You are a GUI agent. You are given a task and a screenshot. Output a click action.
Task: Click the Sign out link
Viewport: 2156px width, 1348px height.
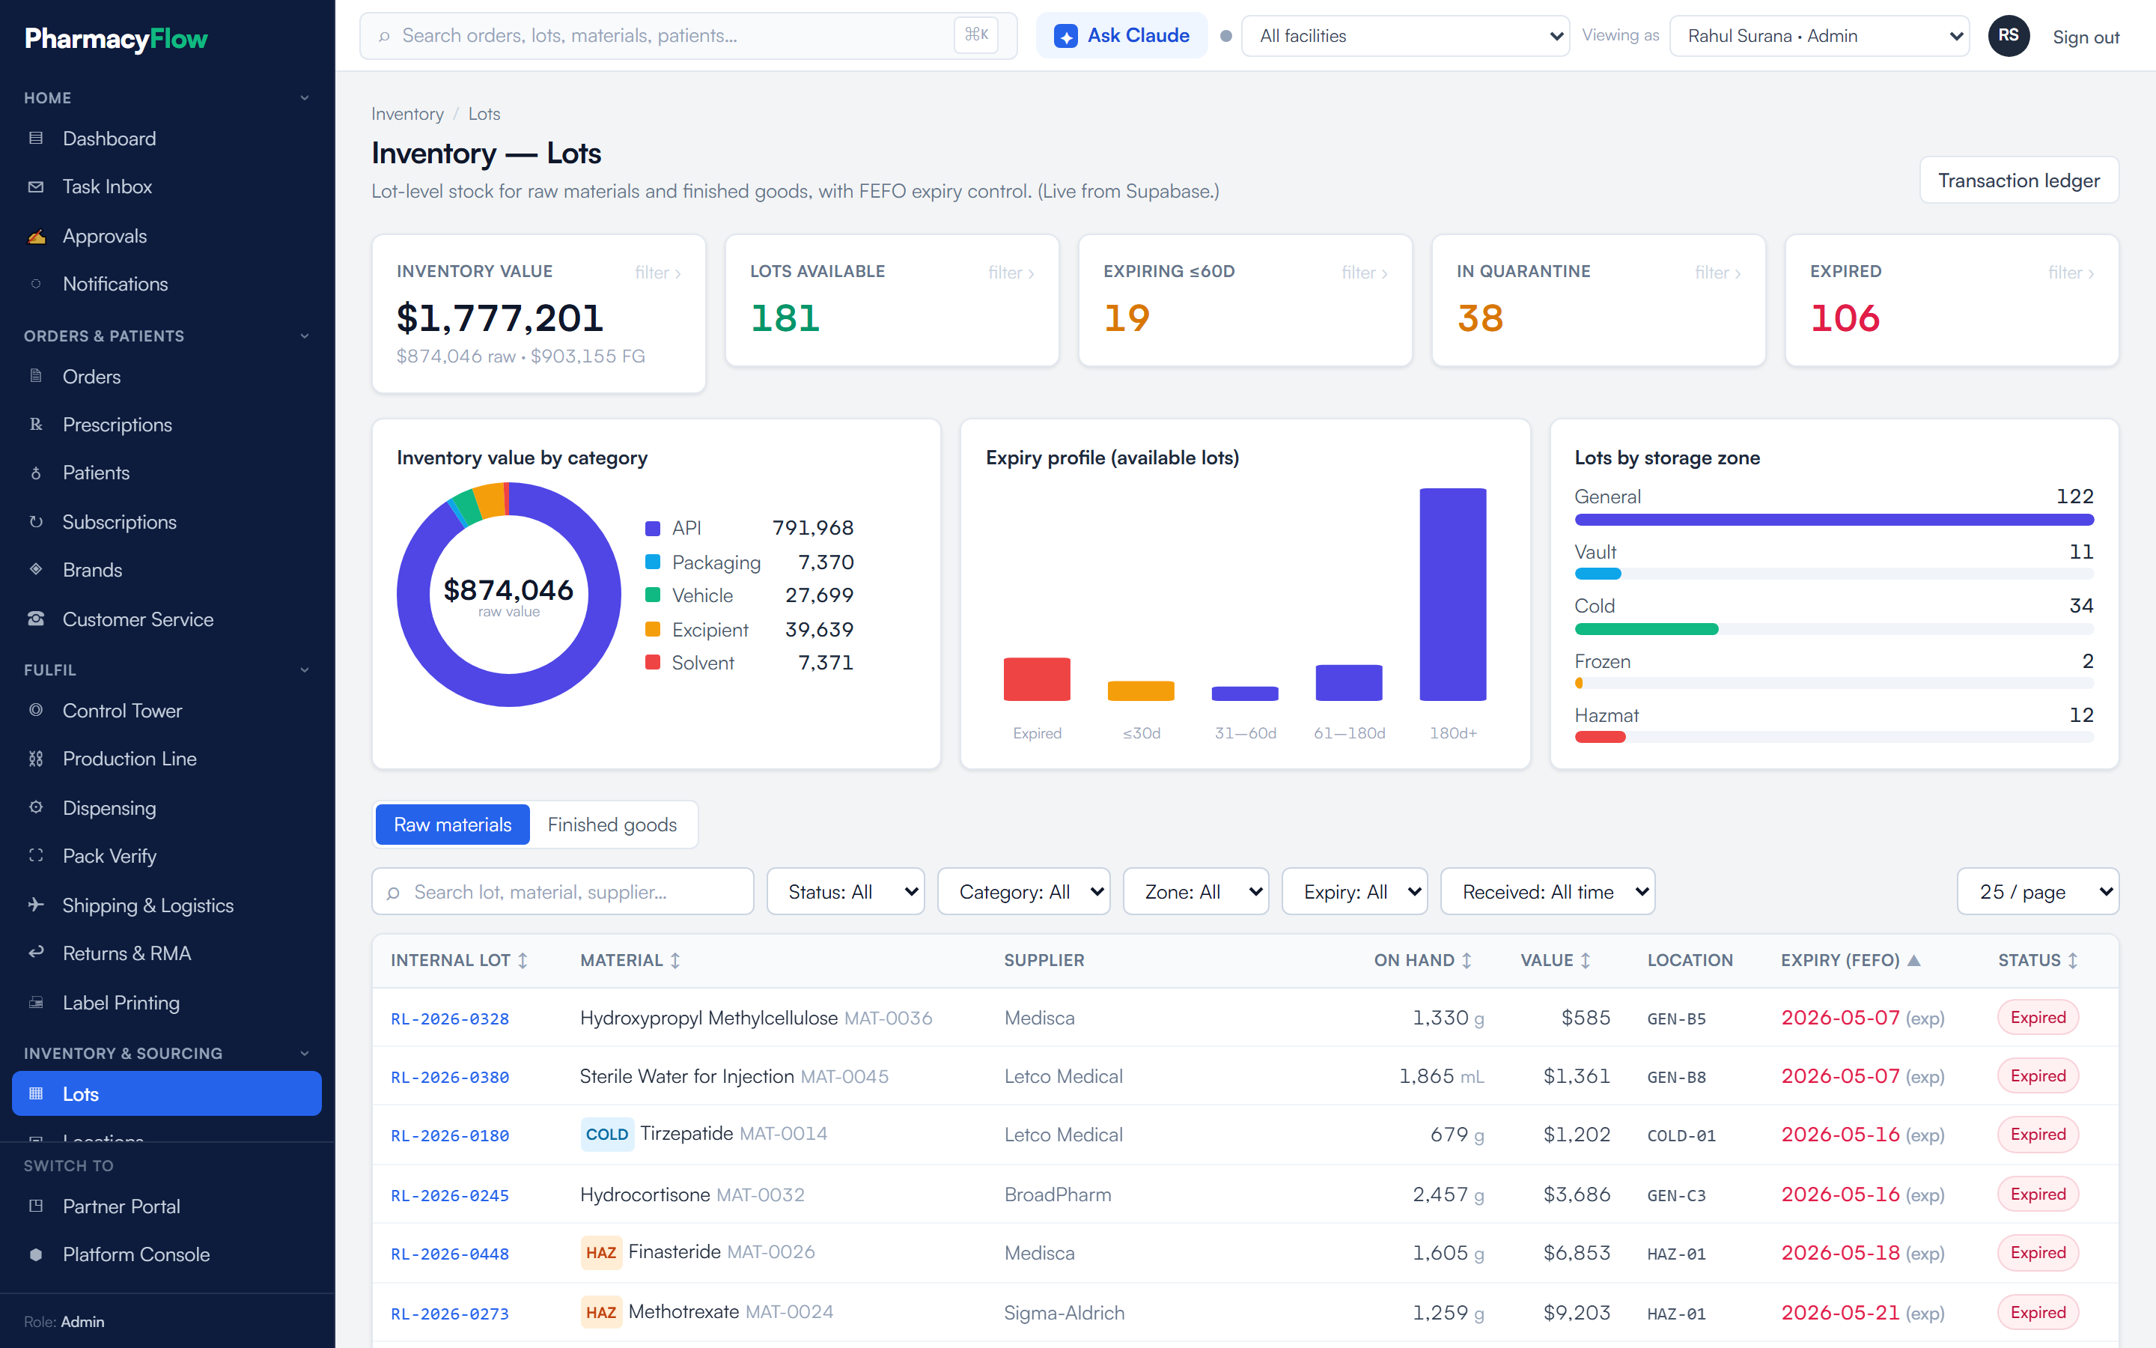2086,37
